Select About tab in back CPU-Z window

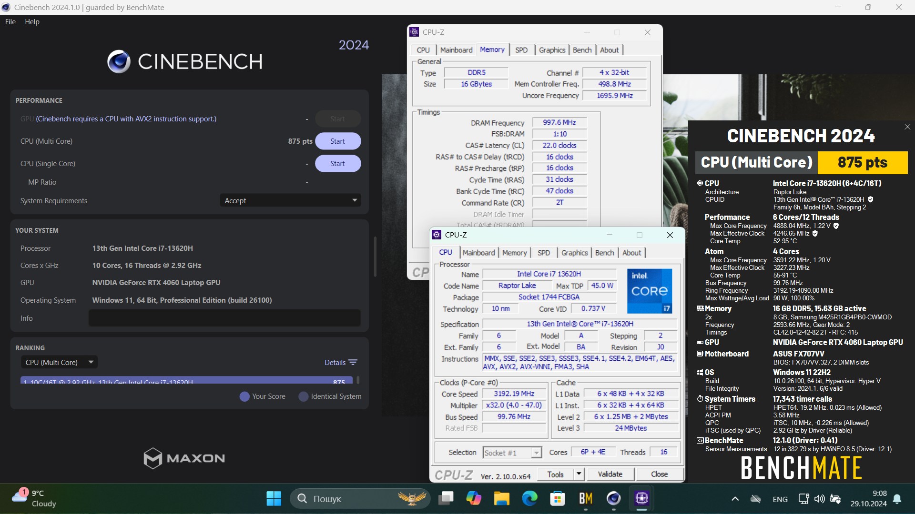click(x=609, y=50)
